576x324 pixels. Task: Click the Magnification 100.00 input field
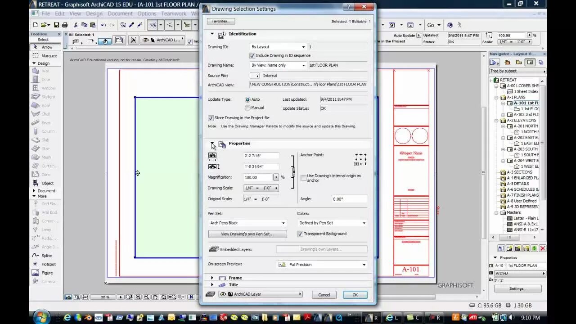(258, 177)
